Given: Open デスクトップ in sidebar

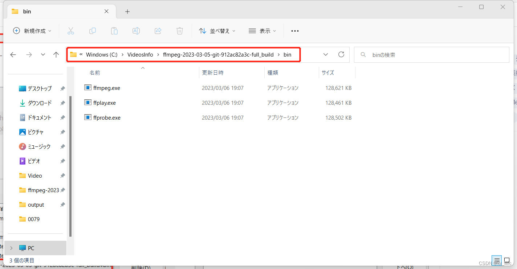Looking at the screenshot, I should point(40,88).
